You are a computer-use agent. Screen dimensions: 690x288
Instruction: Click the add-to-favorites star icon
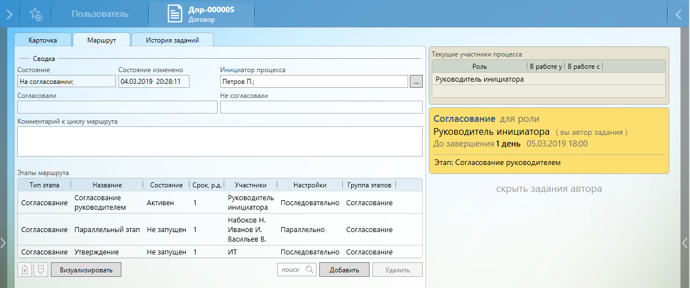point(36,15)
